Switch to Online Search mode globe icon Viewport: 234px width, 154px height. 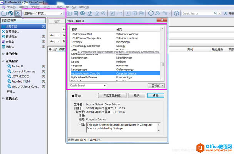[x=11, y=13]
